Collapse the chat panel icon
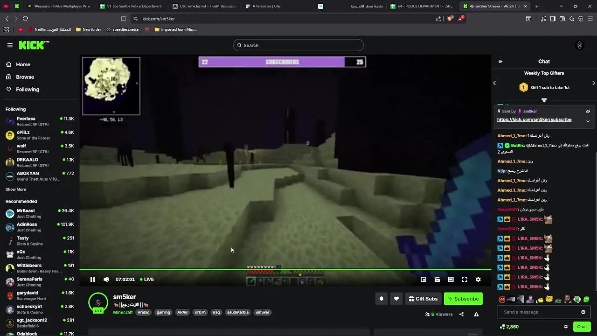597x336 pixels. (x=500, y=62)
